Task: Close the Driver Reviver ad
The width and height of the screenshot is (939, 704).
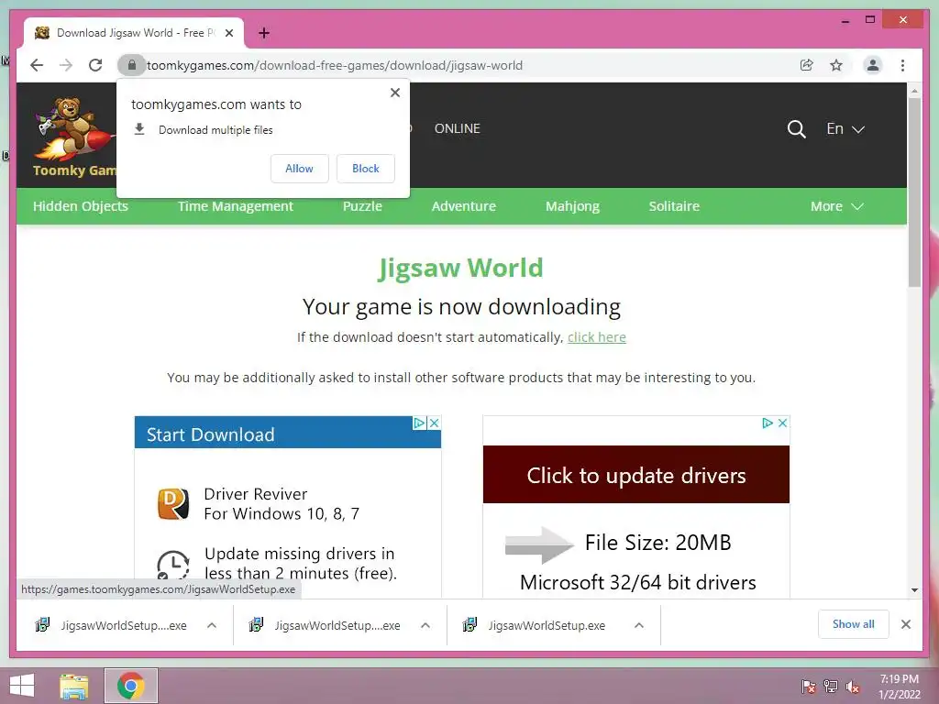Action: pyautogui.click(x=435, y=423)
